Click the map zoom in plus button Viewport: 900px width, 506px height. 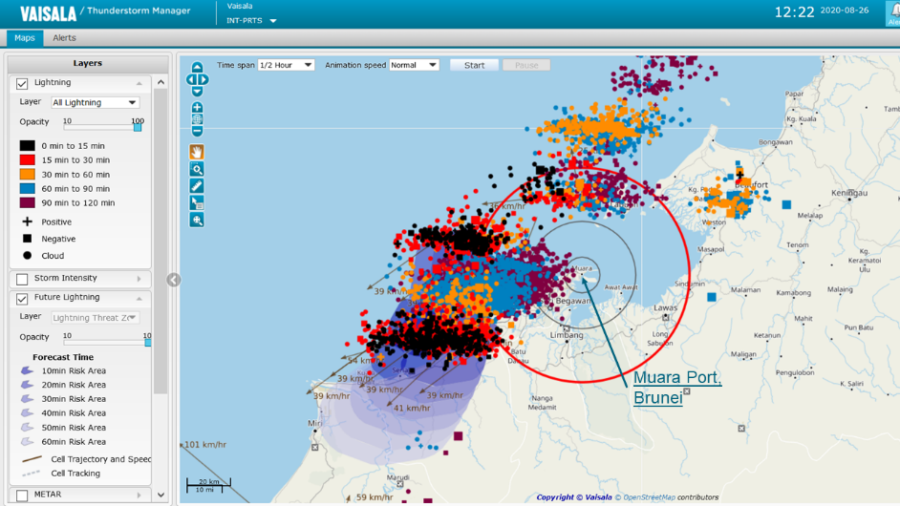click(x=197, y=108)
